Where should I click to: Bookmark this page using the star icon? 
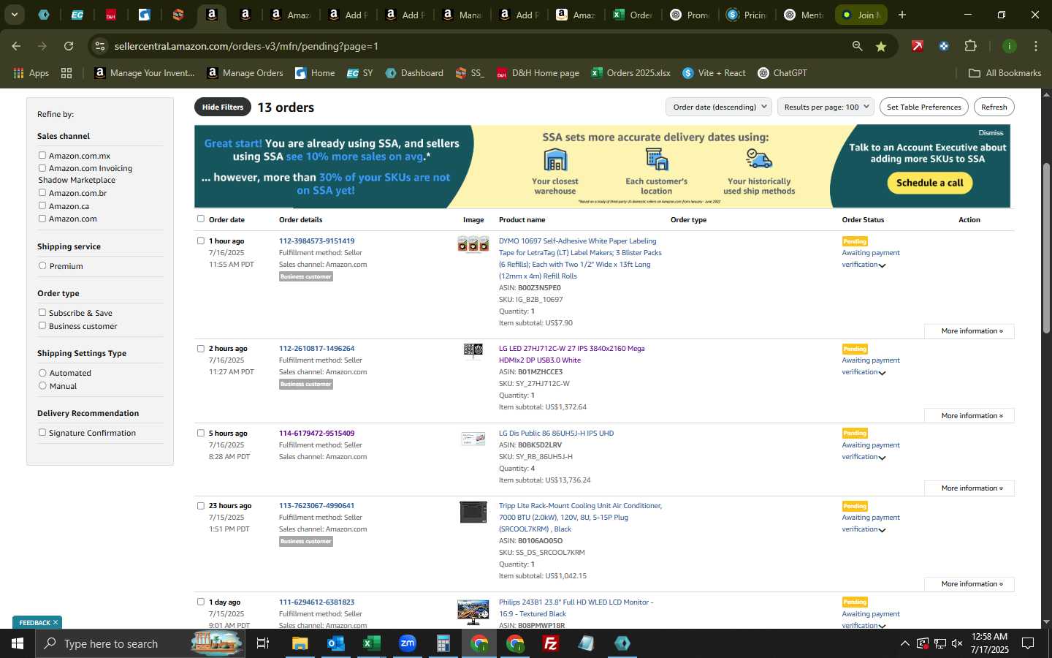click(x=881, y=46)
